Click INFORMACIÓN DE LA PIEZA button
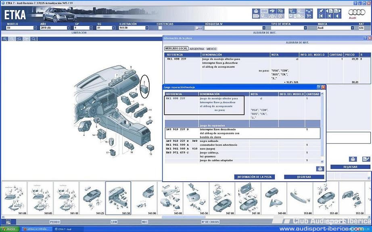This screenshot has height=232, width=372. [254, 177]
